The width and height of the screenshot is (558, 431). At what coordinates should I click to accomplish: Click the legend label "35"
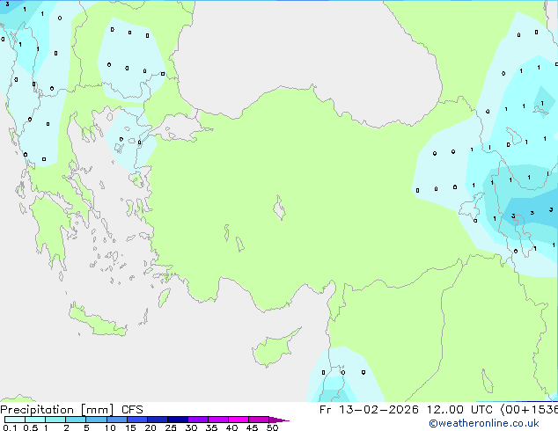[x=211, y=427]
